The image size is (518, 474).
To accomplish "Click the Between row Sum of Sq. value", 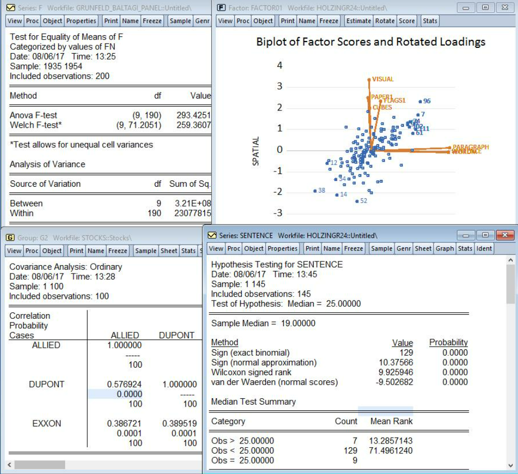I will point(193,203).
